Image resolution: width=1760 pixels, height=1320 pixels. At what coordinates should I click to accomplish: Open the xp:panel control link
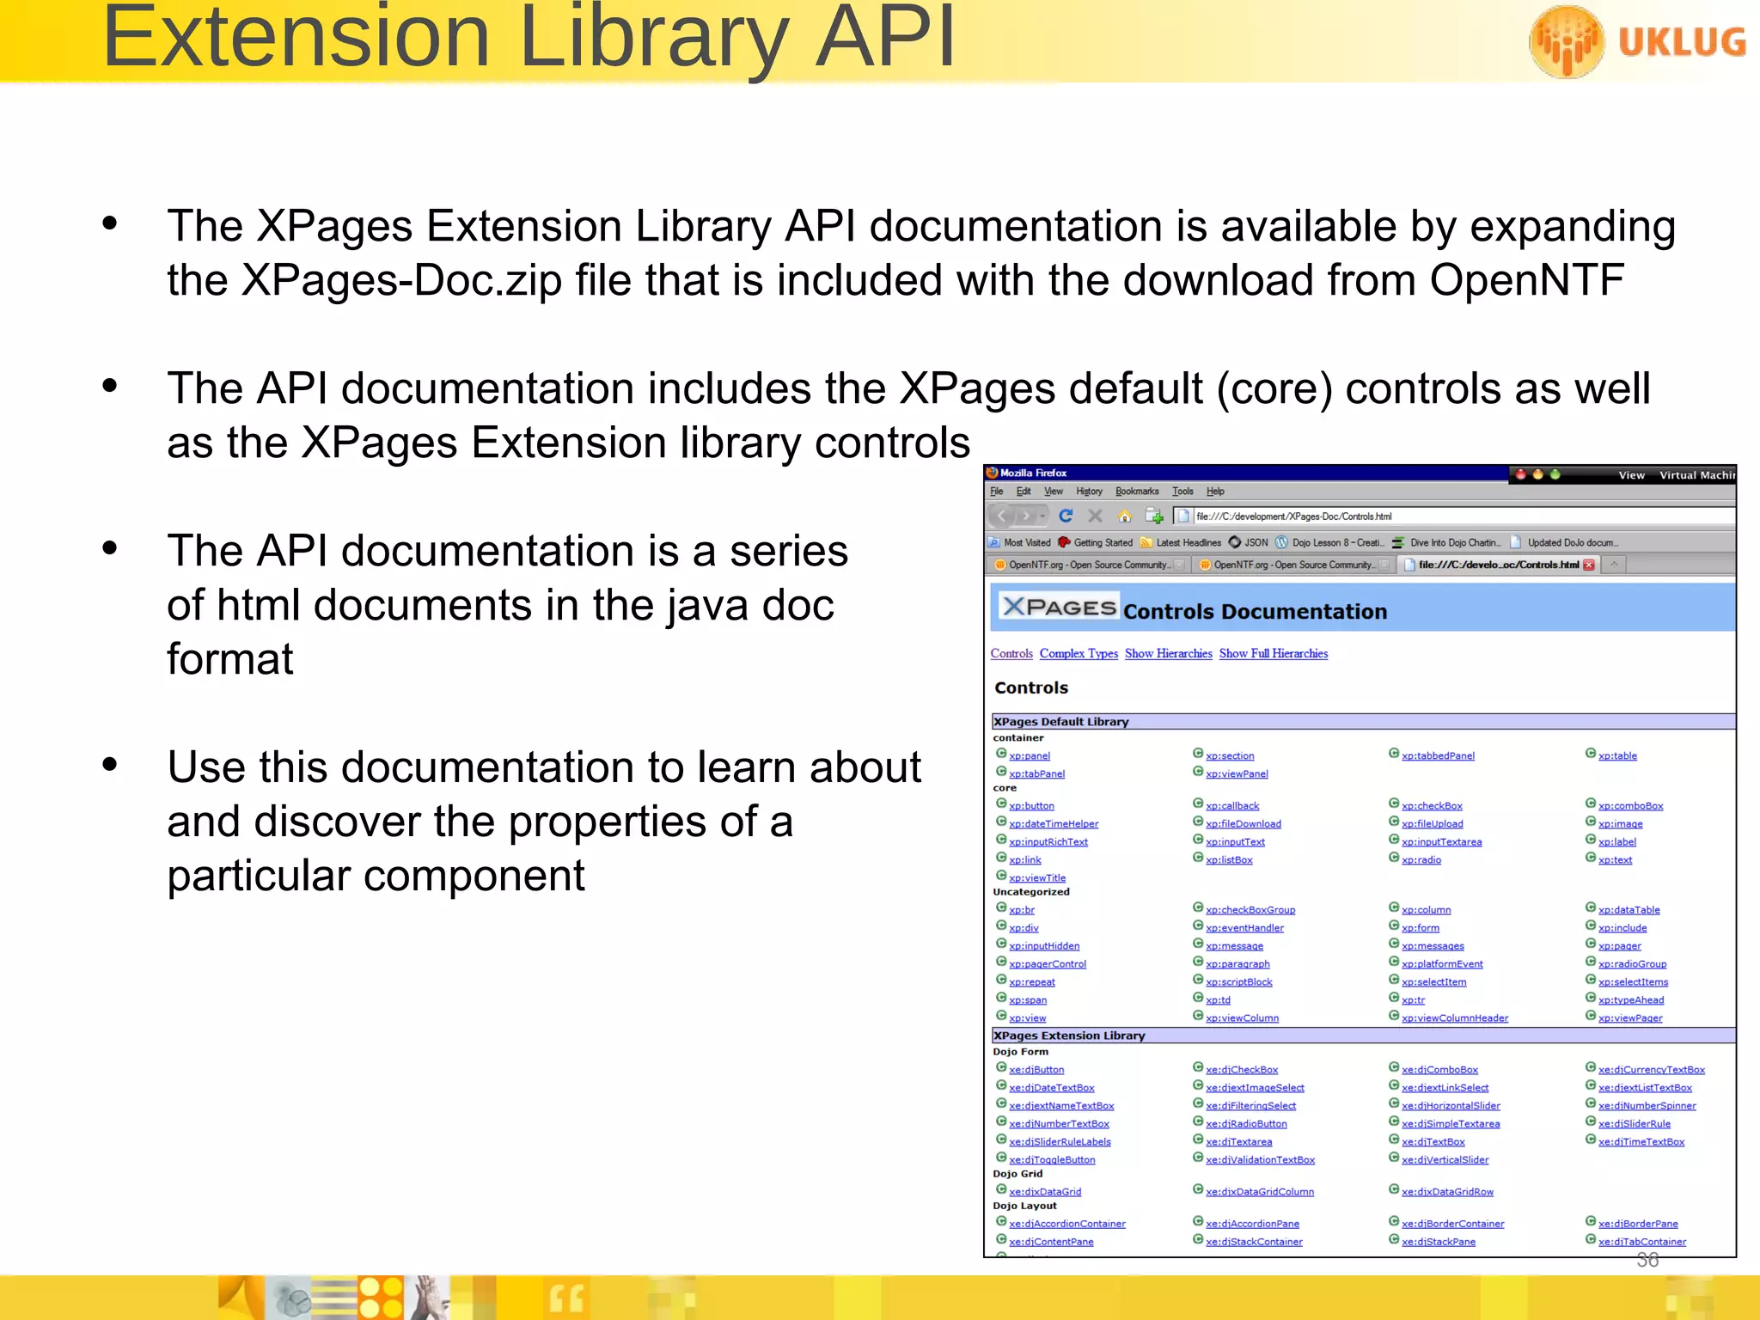point(1030,756)
